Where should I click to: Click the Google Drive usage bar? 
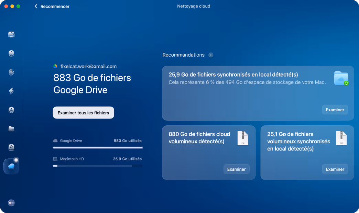pos(98,148)
